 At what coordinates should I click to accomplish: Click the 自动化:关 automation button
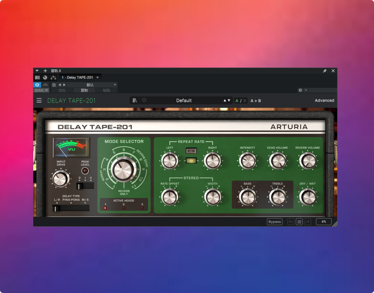[x=41, y=90]
